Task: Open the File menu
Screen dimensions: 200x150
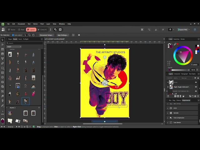Action: [8, 24]
